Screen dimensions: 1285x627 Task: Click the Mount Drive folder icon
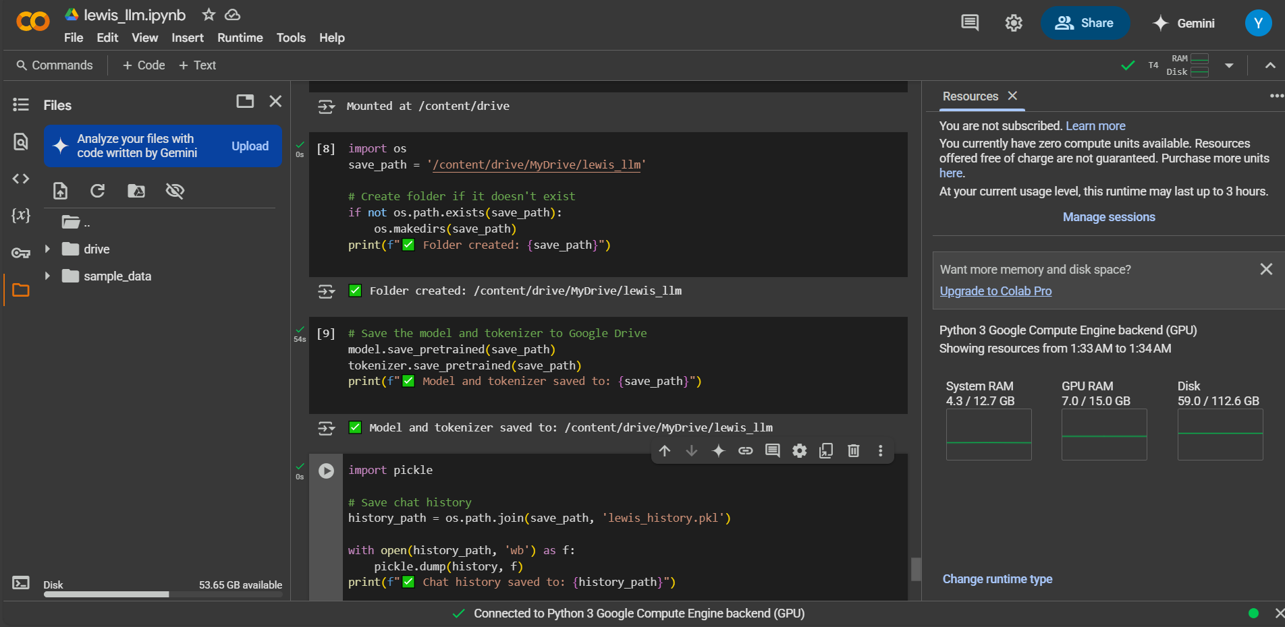[x=136, y=191]
